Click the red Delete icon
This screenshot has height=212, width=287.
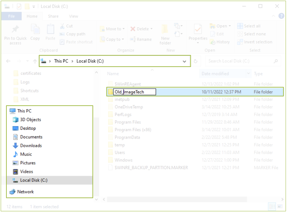pos(133,29)
